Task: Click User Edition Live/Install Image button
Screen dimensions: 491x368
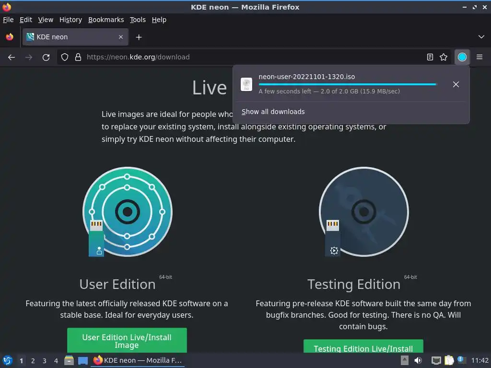Action: (x=127, y=341)
